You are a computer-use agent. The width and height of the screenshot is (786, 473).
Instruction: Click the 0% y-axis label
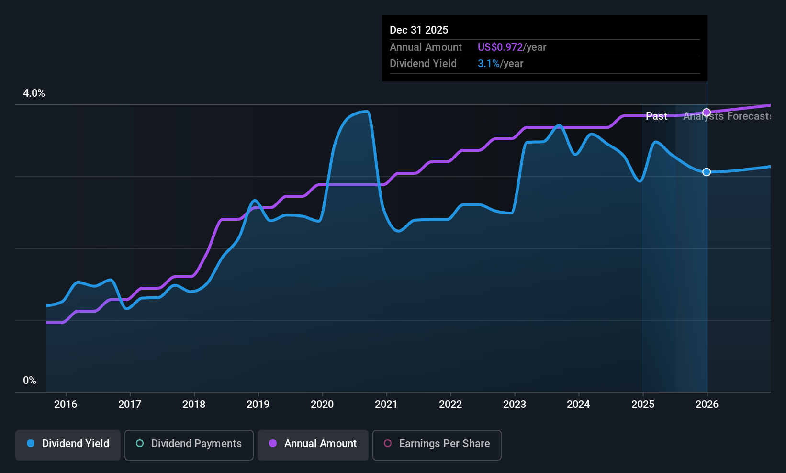point(30,381)
